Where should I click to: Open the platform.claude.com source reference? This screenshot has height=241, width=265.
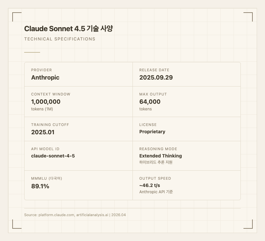coord(56,215)
